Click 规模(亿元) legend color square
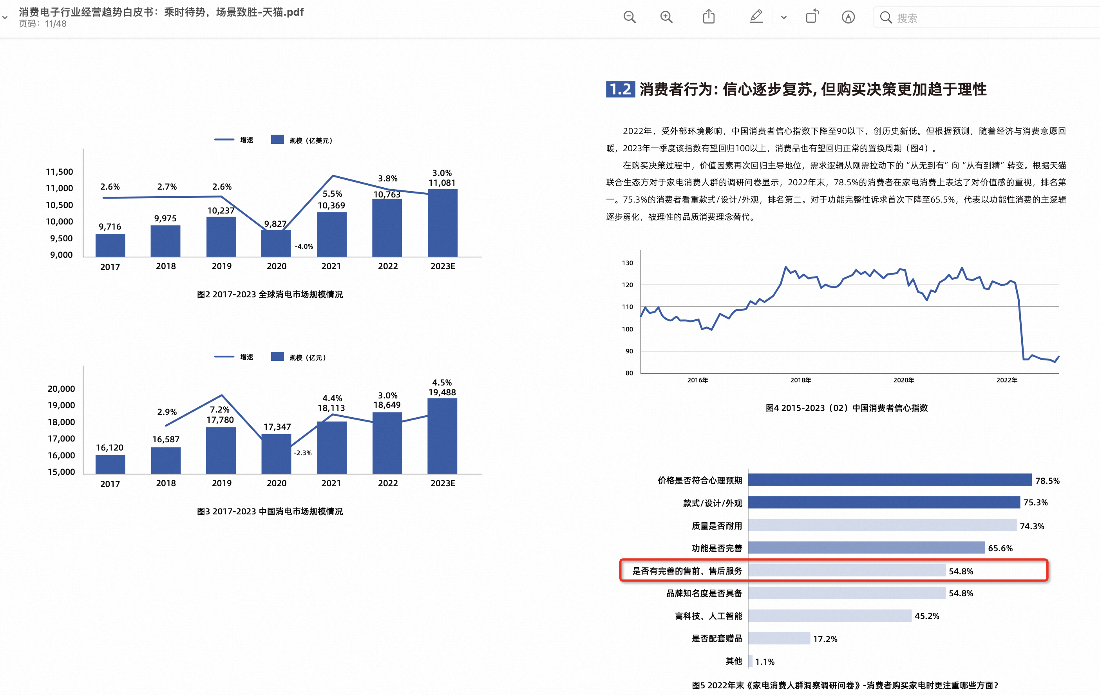1100x695 pixels. (x=277, y=357)
